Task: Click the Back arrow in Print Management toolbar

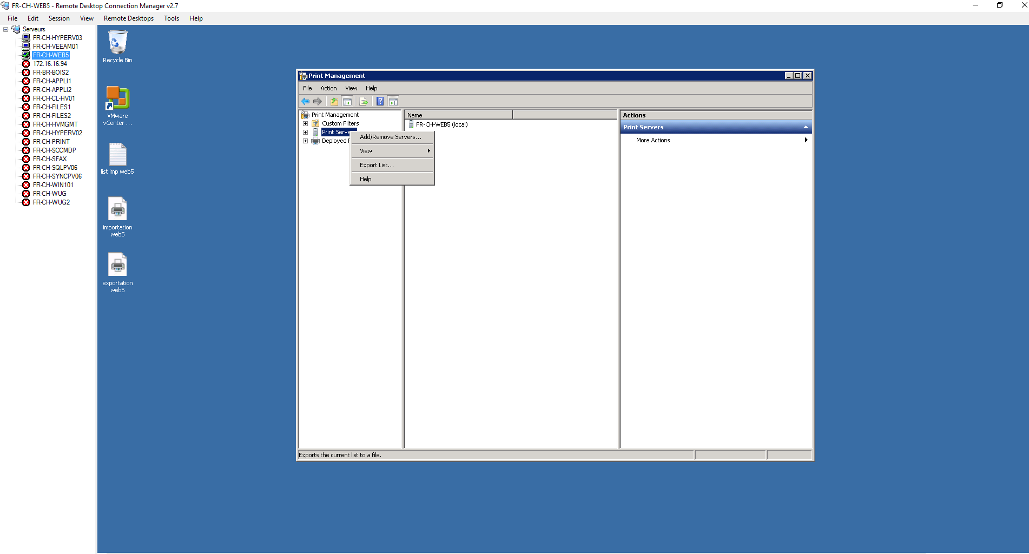Action: (x=305, y=101)
